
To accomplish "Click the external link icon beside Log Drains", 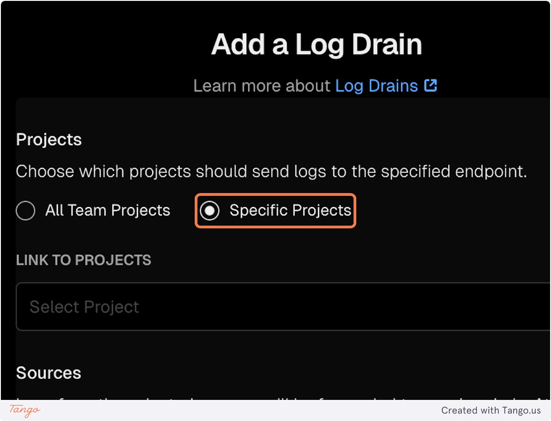I will click(430, 85).
